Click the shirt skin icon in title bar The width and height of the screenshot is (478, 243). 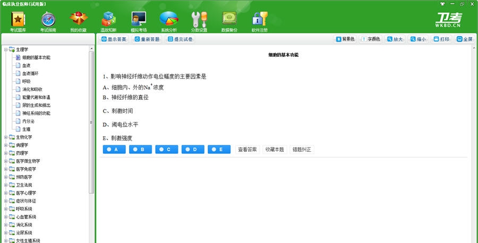(x=442, y=4)
